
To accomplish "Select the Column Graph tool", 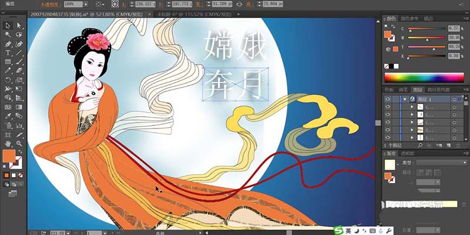I will point(19,125).
